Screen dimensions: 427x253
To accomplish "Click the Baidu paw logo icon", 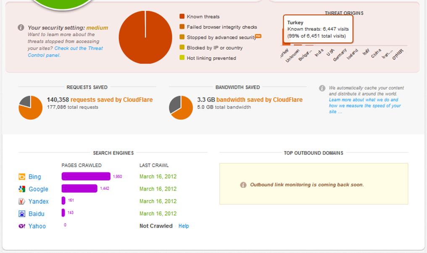I will click(x=22, y=214).
